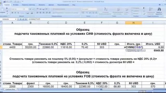Toggle Align Text Right

pyautogui.click(x=43, y=13)
